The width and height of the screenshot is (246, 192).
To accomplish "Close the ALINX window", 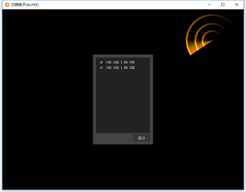I will pyautogui.click(x=237, y=5).
